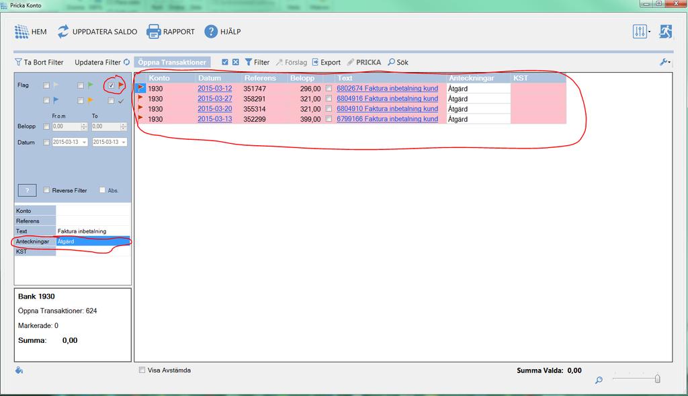Toggle the white flag filter checkbox
This screenshot has height=396, width=688.
[x=46, y=85]
